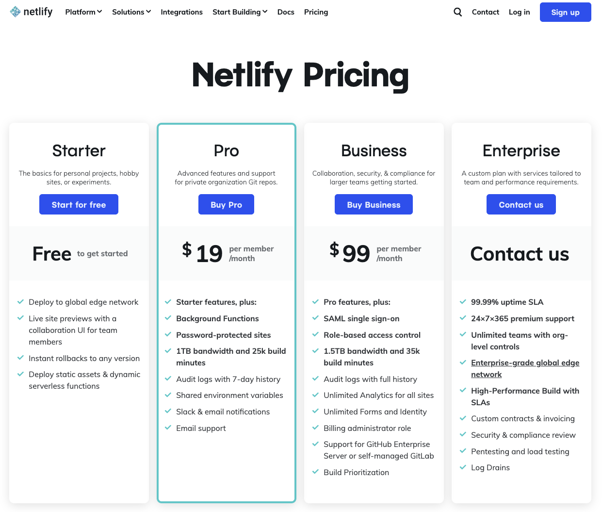Click checkmark beside 99.99% uptime SLA
This screenshot has height=512, width=602.
tap(463, 302)
